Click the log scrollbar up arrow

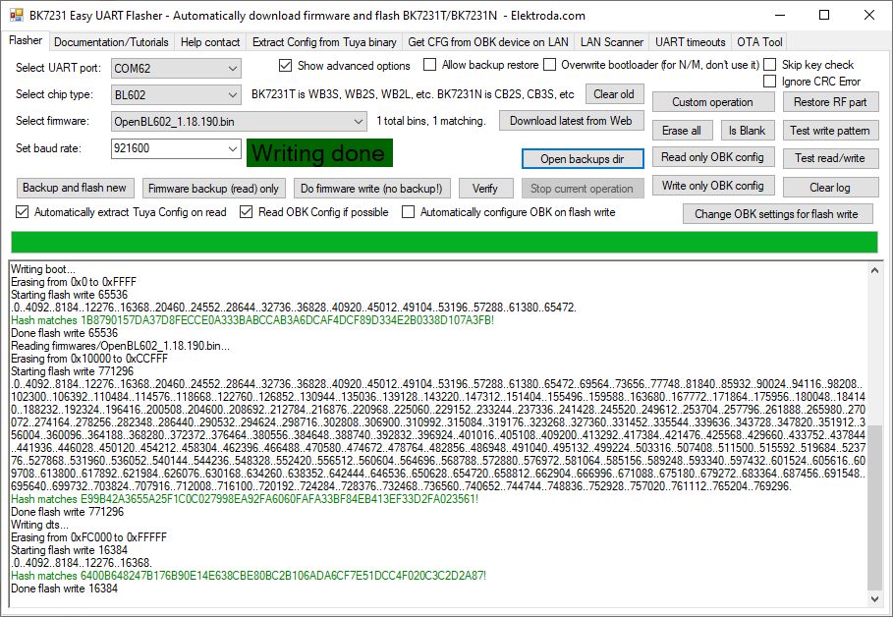(874, 270)
